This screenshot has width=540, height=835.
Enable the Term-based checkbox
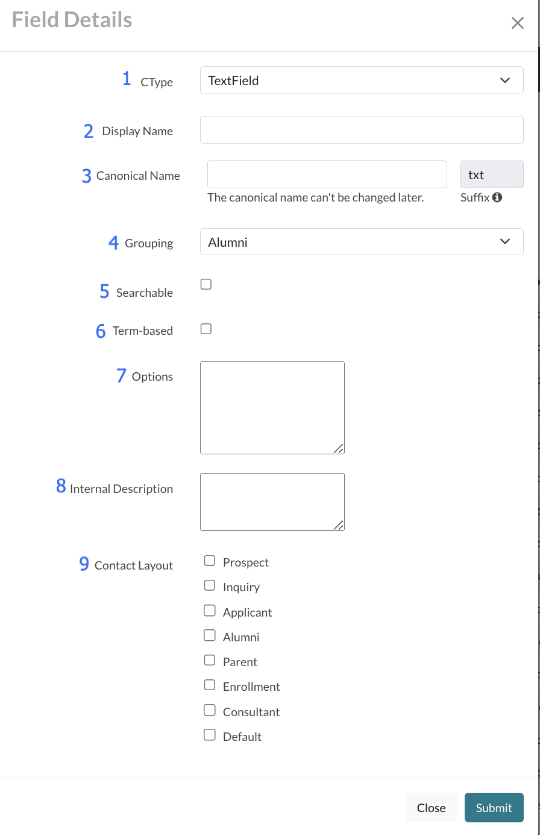point(206,329)
